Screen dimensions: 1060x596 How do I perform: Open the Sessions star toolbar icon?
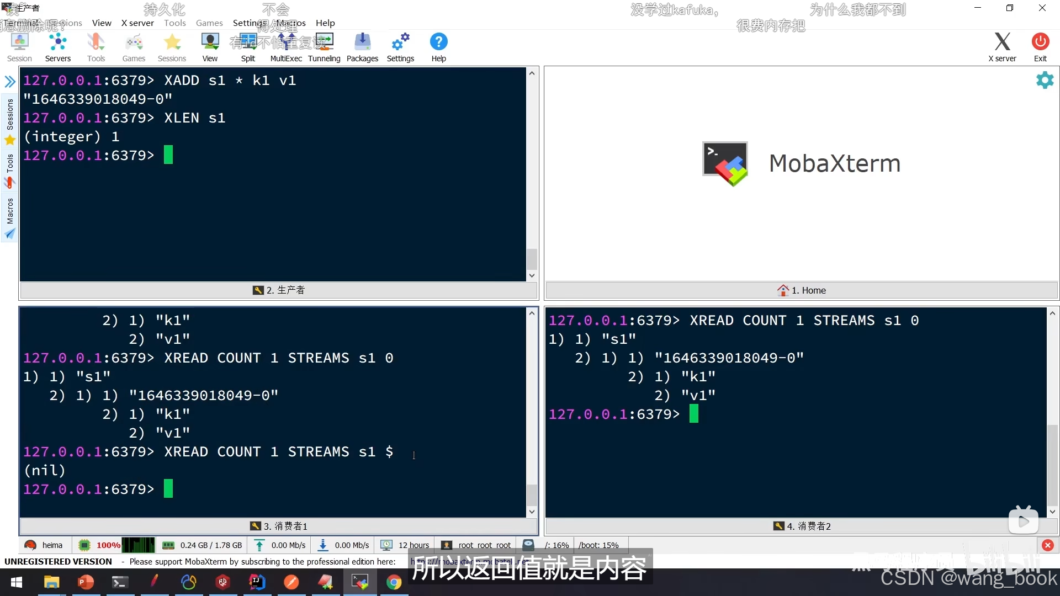pyautogui.click(x=172, y=47)
